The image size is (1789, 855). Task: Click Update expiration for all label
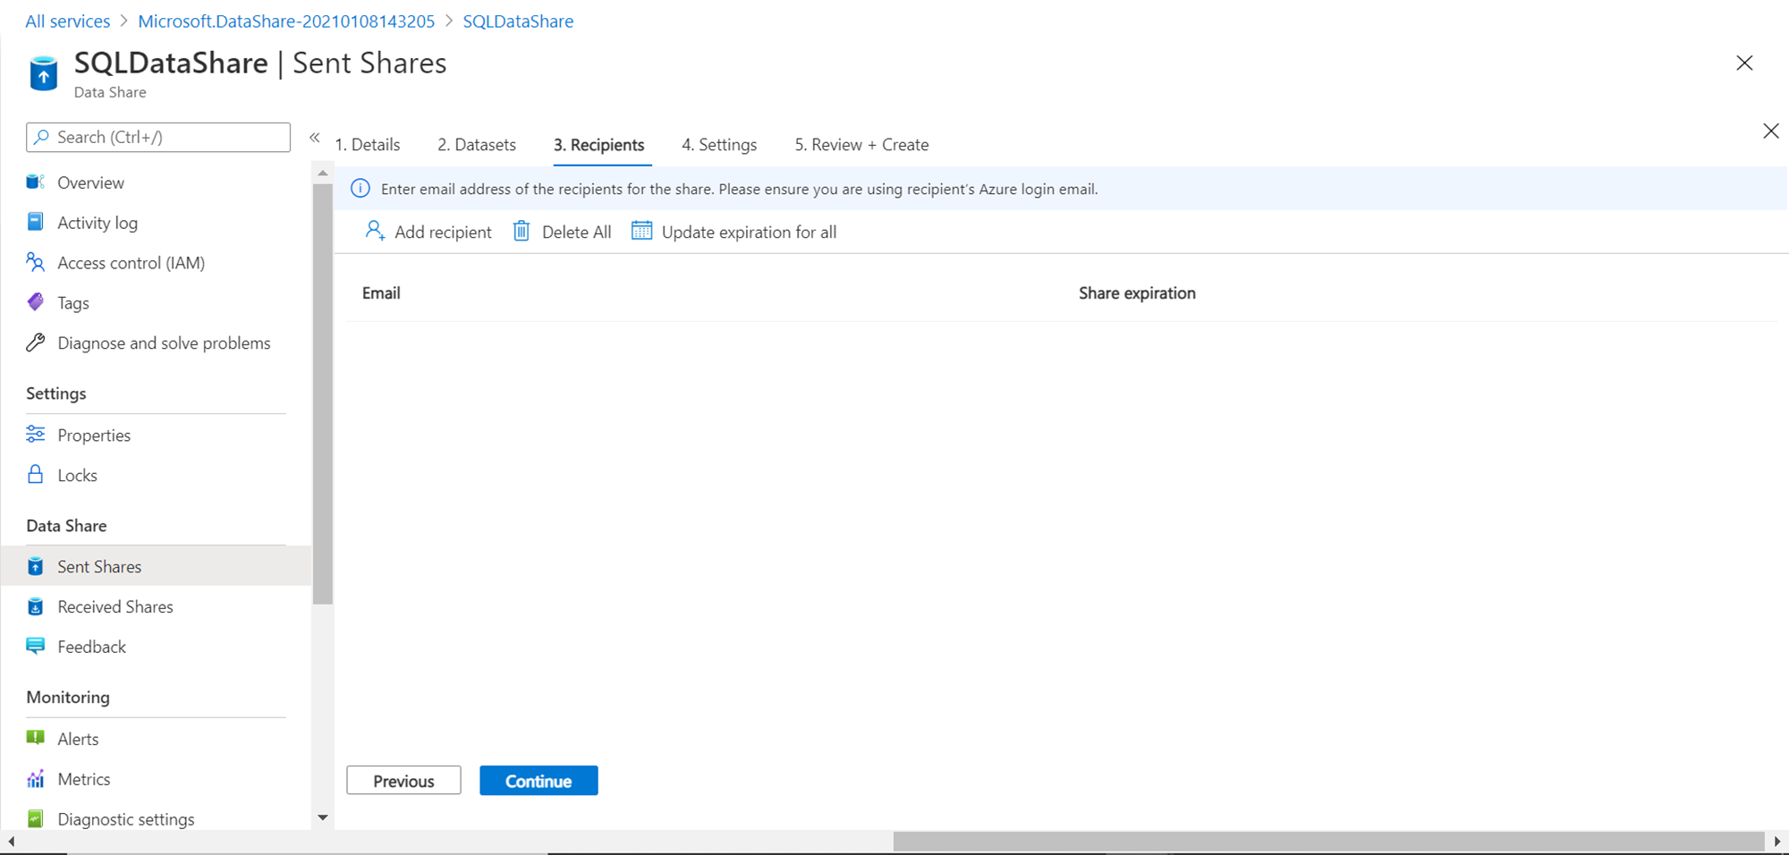750,233
